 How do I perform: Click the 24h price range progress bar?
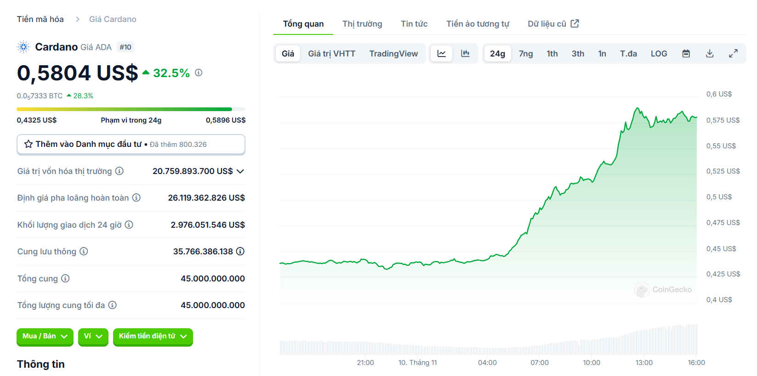(x=131, y=109)
